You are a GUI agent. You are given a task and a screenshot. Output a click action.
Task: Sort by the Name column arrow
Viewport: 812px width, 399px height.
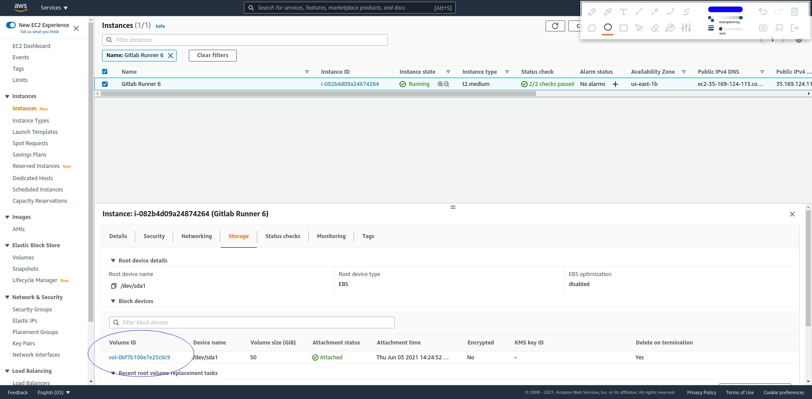tap(307, 72)
